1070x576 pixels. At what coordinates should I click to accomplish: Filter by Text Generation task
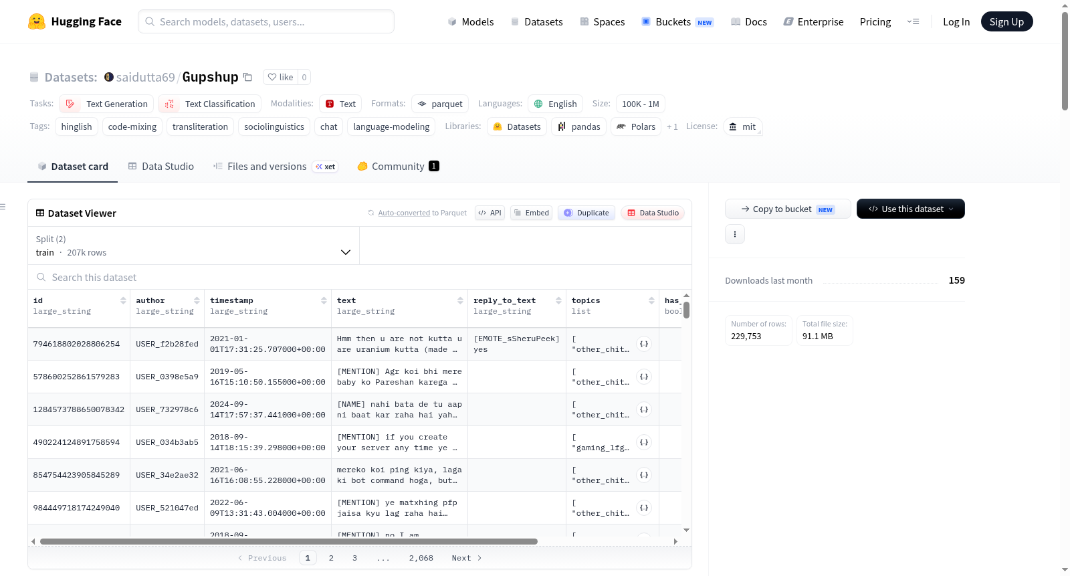pos(106,104)
